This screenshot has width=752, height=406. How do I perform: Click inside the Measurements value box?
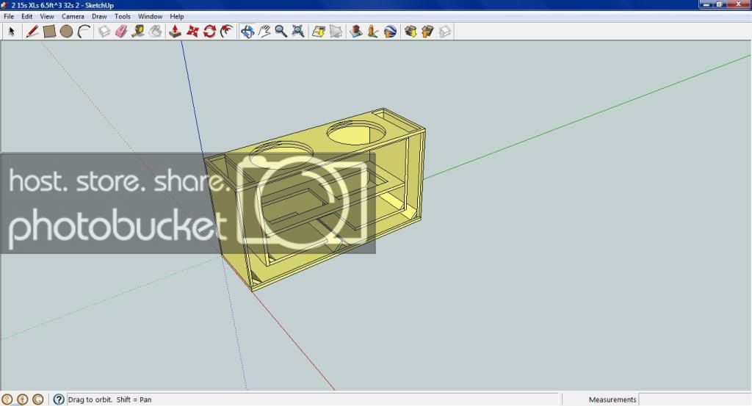pyautogui.click(x=695, y=399)
